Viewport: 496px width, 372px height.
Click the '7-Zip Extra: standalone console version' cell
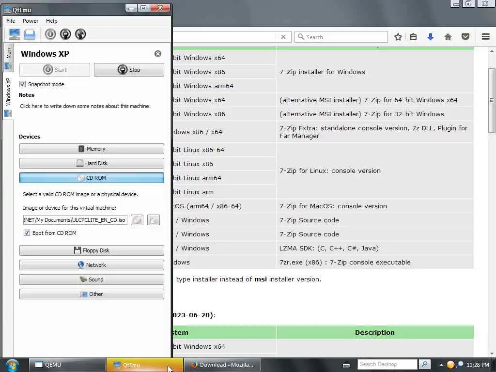click(375, 132)
